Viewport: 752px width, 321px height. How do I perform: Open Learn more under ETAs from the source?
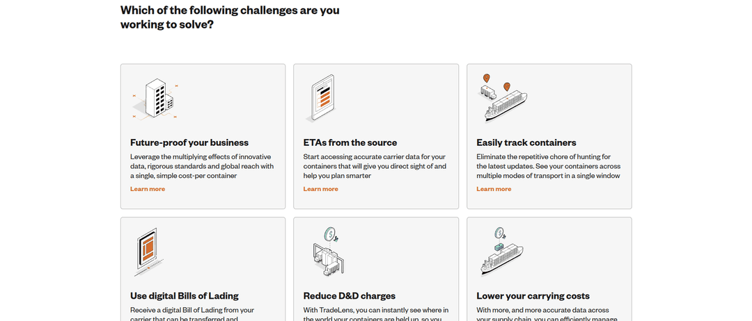[x=320, y=189]
